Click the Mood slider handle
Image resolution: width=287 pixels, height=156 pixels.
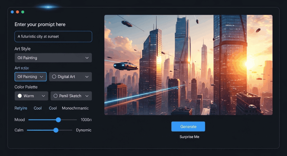tap(58, 120)
